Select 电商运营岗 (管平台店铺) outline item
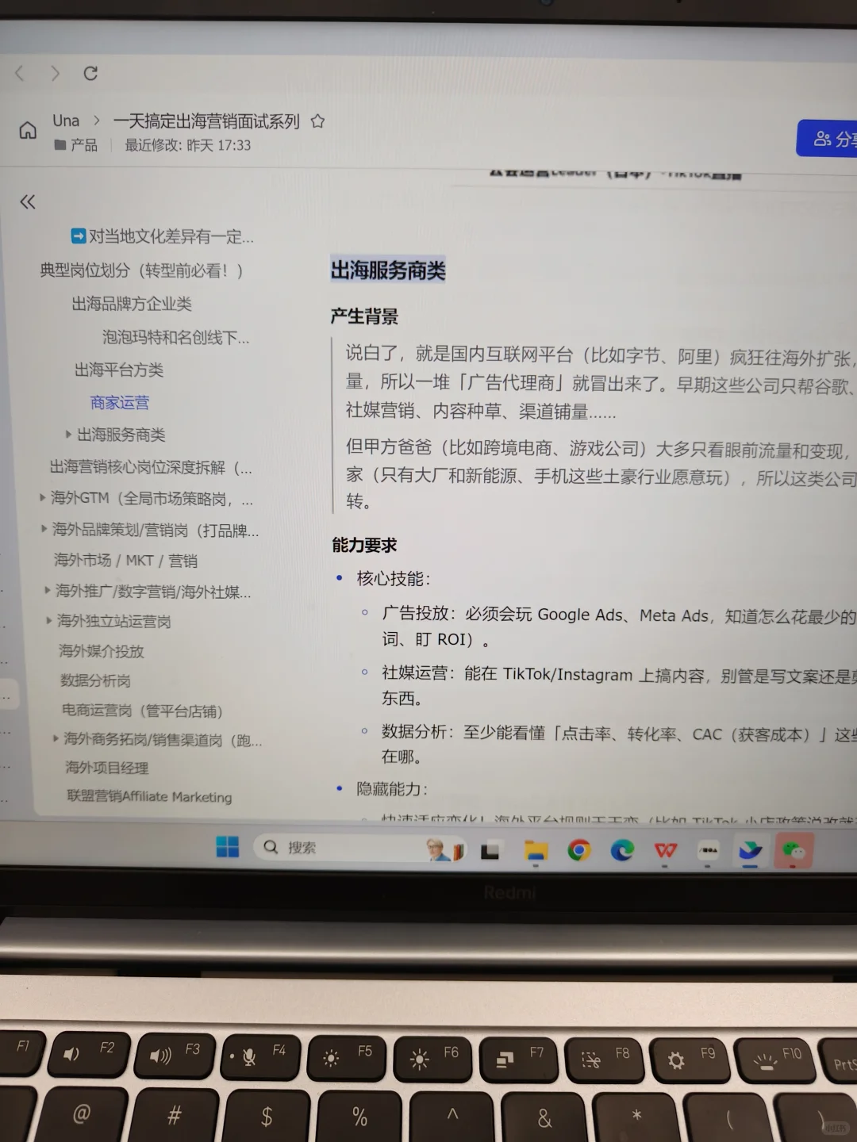857x1142 pixels. click(x=143, y=710)
